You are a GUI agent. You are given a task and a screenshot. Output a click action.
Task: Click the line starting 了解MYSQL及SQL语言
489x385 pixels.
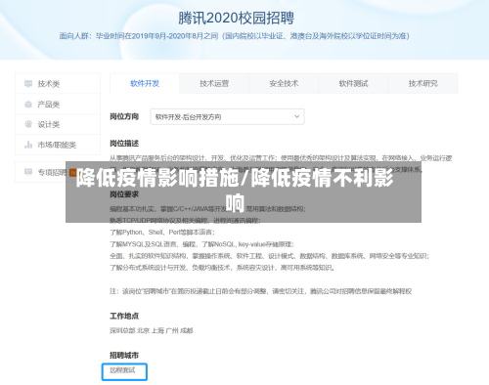pyautogui.click(x=201, y=244)
